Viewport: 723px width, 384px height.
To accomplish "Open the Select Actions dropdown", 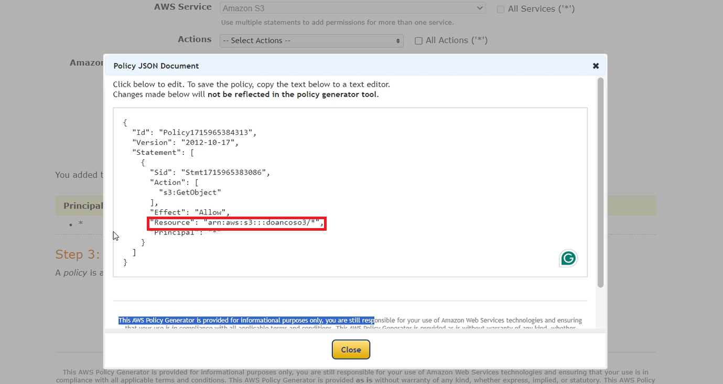I will click(x=311, y=40).
